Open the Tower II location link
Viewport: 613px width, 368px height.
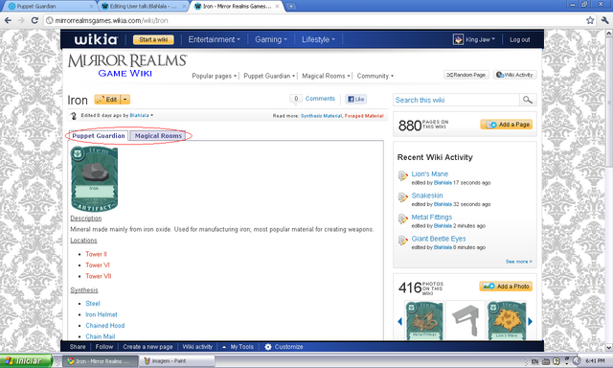(x=96, y=254)
